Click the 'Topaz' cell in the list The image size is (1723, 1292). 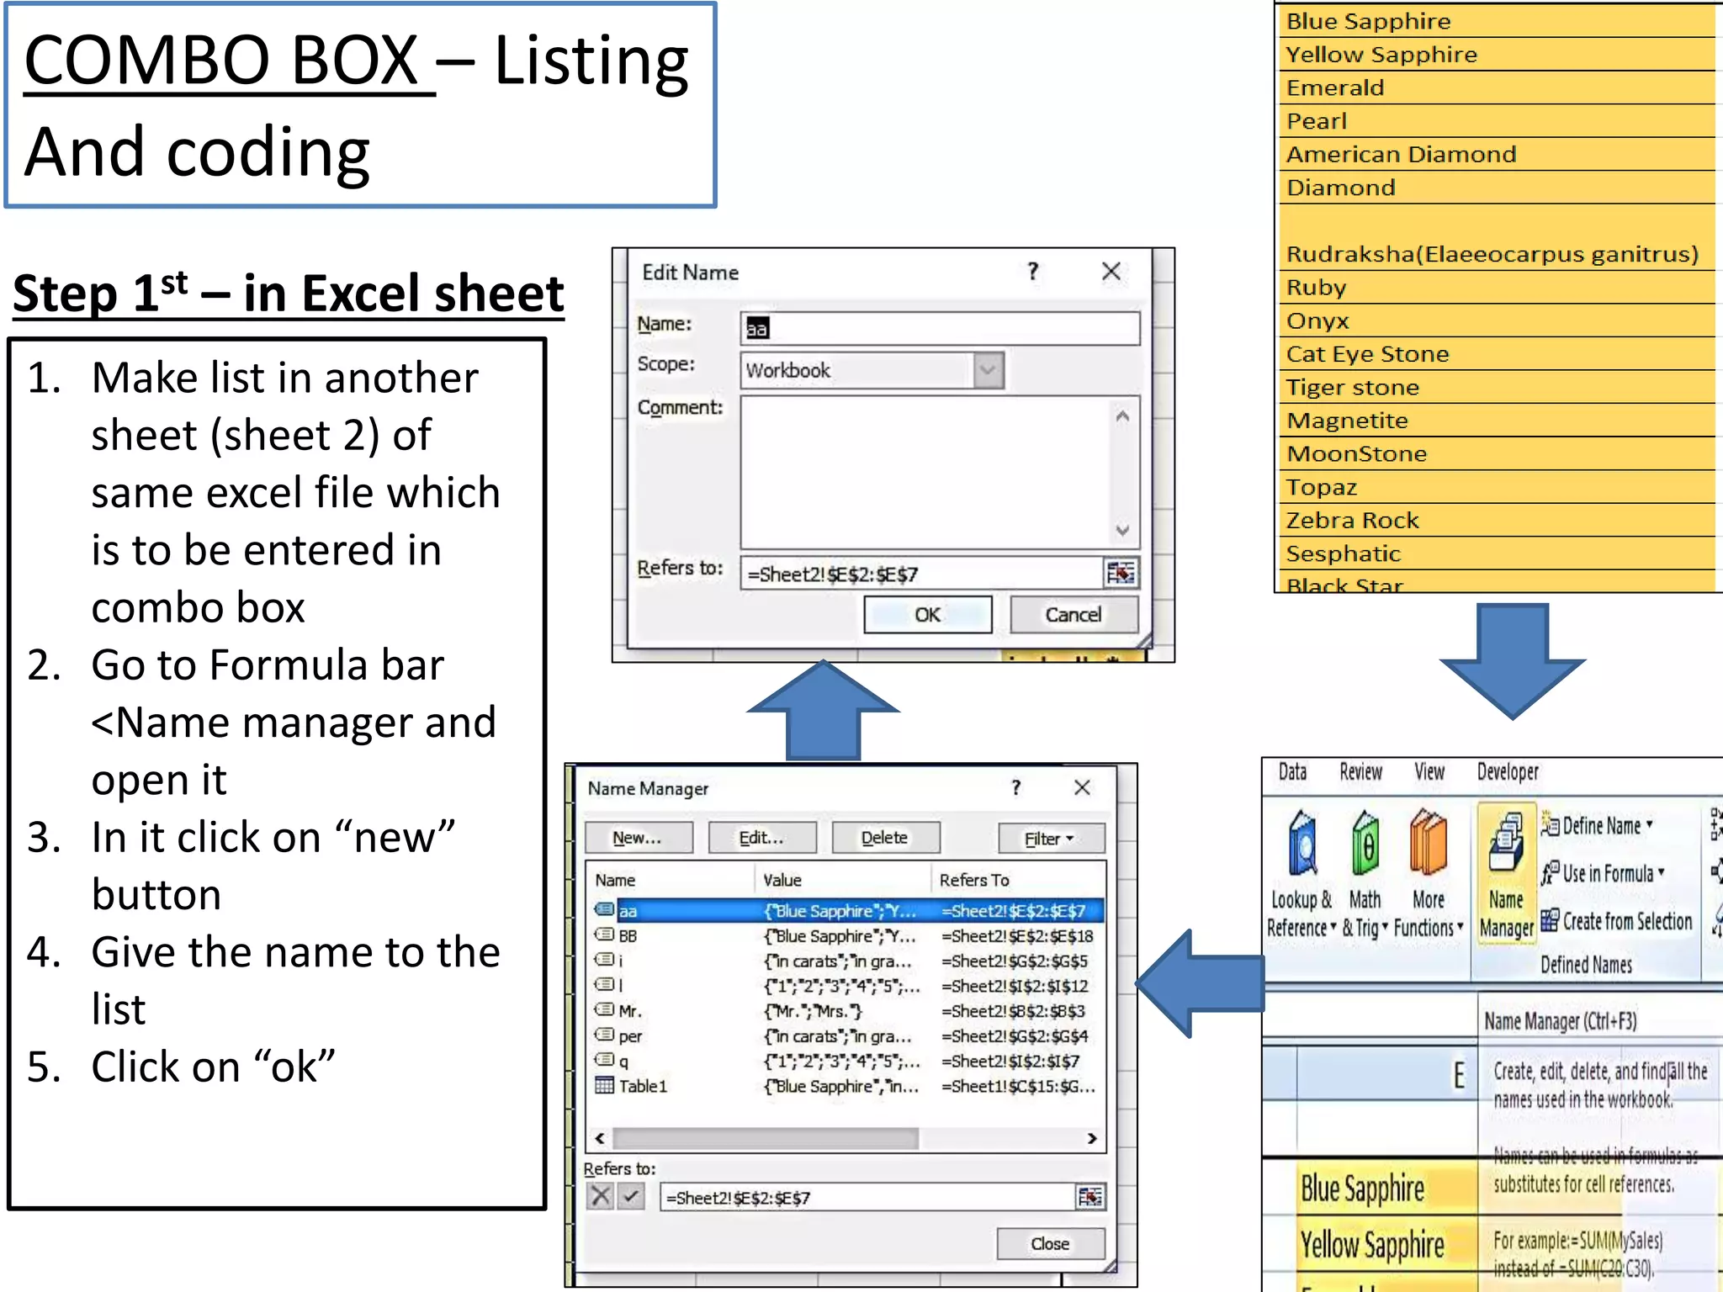click(x=1498, y=487)
